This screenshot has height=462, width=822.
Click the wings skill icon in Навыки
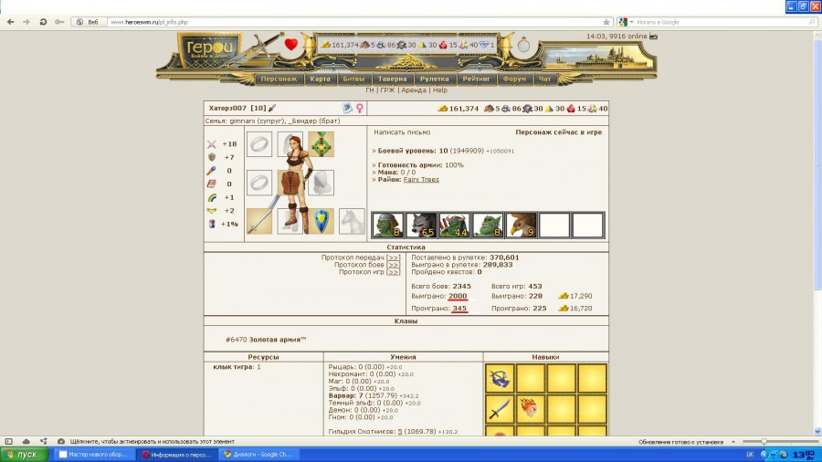(x=499, y=378)
